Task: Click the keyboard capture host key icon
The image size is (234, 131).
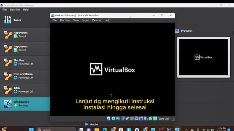Action: (155, 119)
